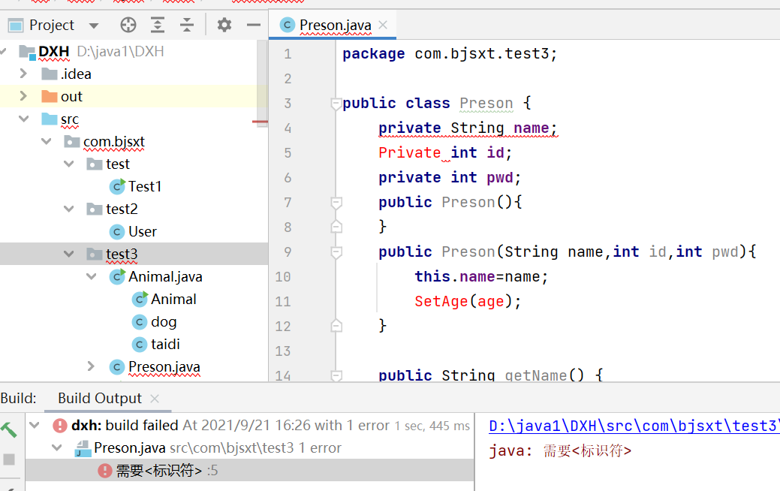
Task: Click the Private keyword on line 5
Action: 409,152
